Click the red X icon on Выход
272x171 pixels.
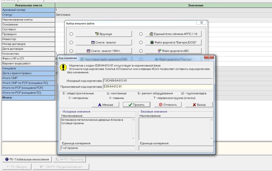click(194, 105)
